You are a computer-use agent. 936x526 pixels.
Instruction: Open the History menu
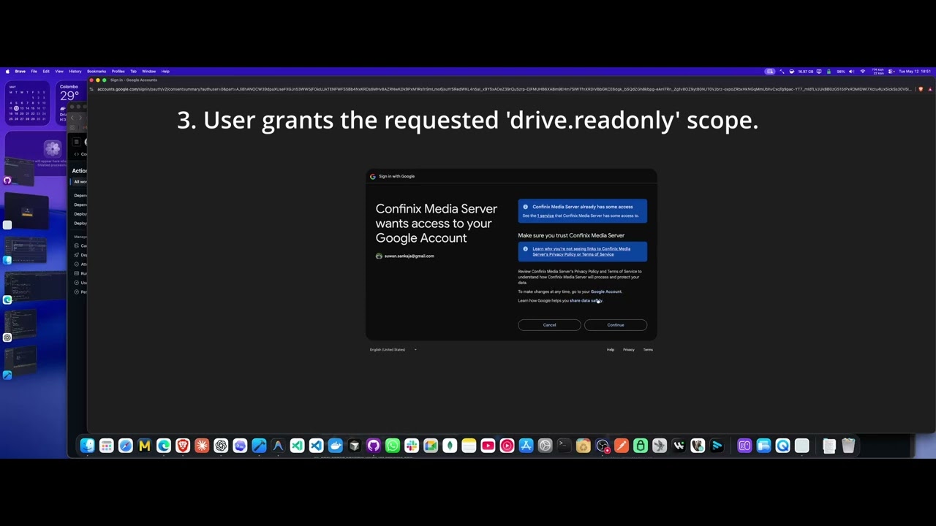(x=75, y=72)
